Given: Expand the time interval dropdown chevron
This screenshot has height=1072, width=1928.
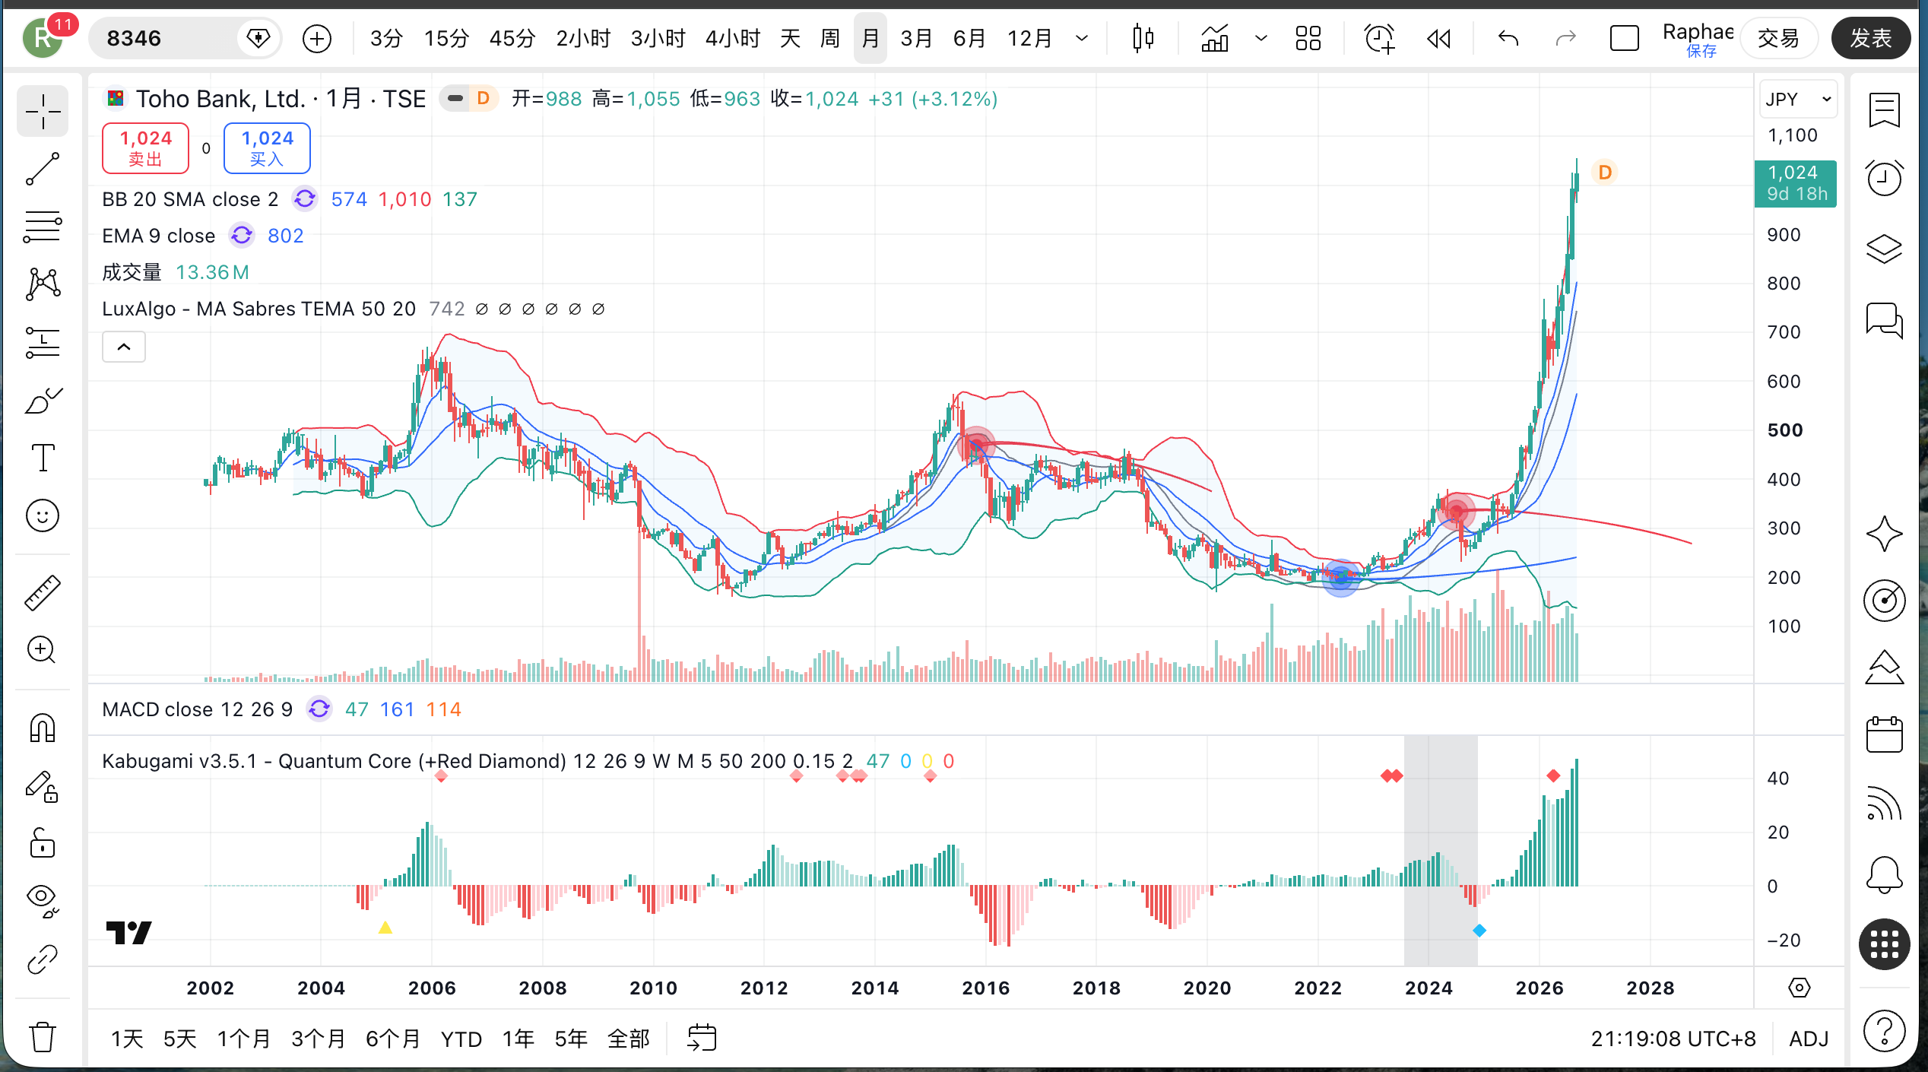Looking at the screenshot, I should pyautogui.click(x=1082, y=38).
